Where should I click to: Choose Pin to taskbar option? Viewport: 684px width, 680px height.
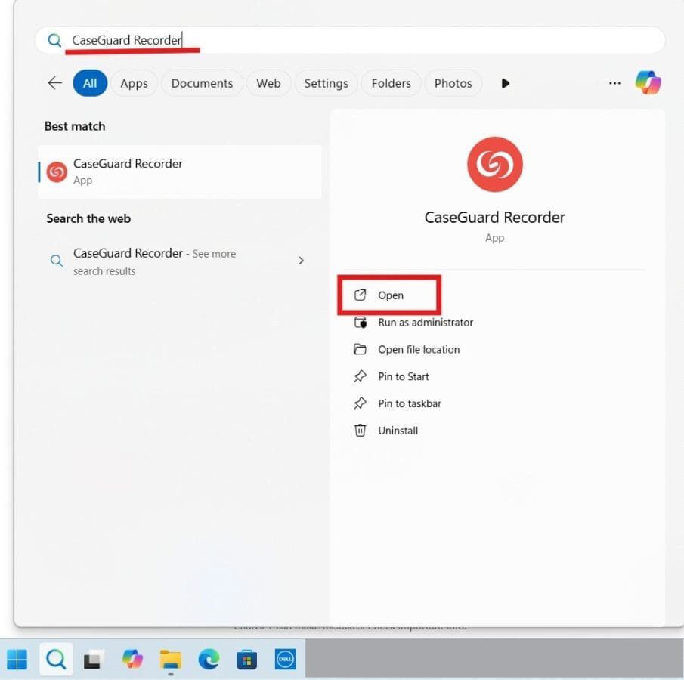point(409,403)
